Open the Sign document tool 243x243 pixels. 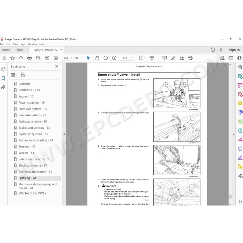pyautogui.click(x=182, y=58)
